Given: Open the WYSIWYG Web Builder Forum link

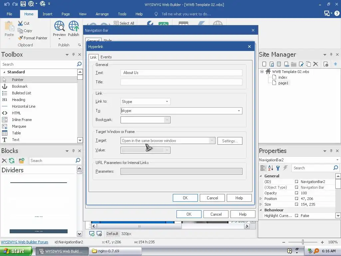Looking at the screenshot, I should [x=25, y=242].
